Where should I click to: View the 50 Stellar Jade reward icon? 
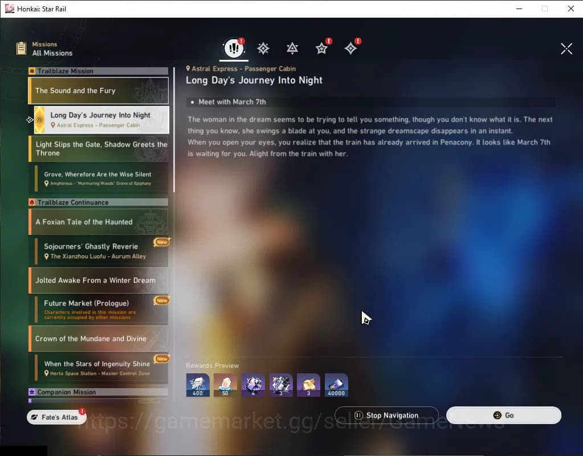[x=225, y=385]
